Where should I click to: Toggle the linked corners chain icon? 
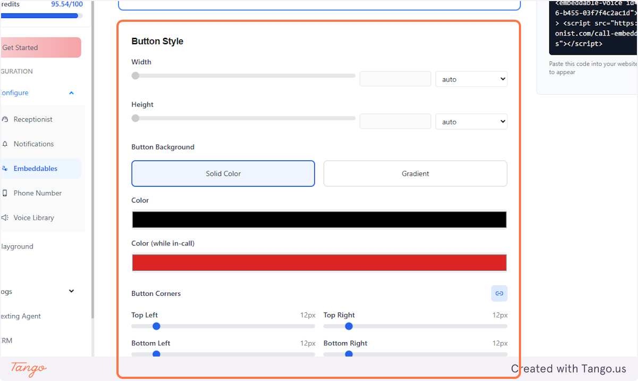(499, 293)
